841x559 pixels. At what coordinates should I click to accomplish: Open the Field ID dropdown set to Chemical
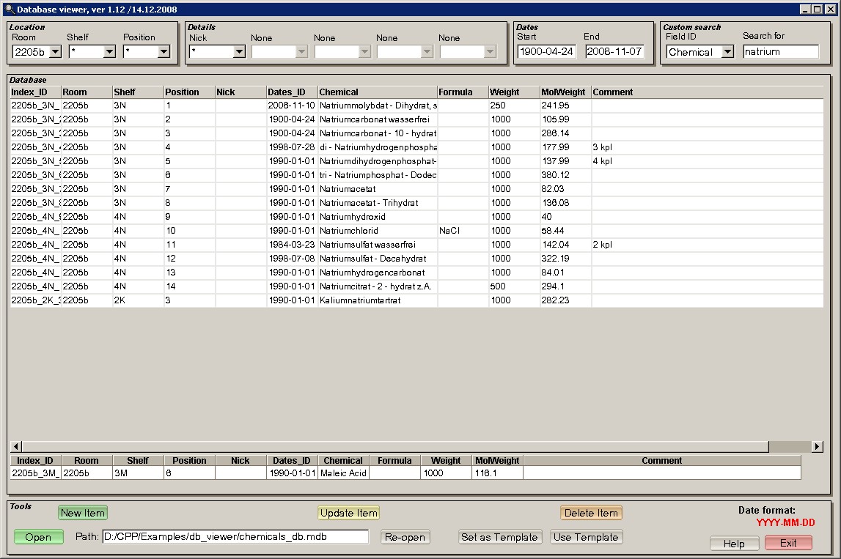coord(727,52)
